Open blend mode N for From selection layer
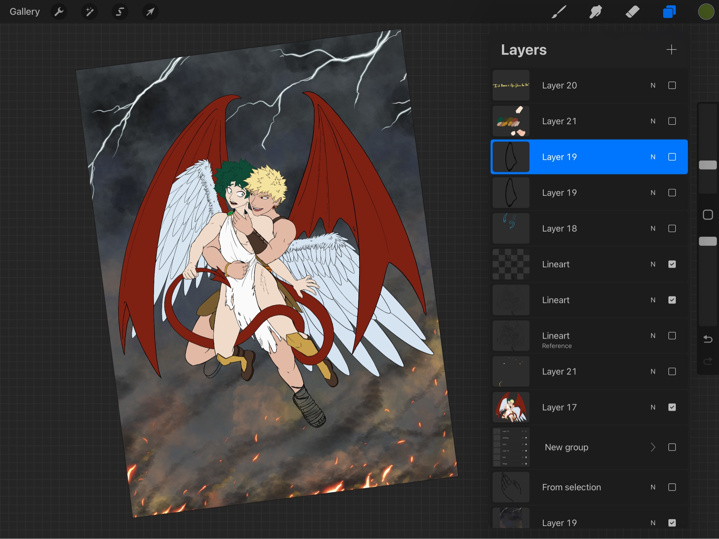Image resolution: width=719 pixels, height=539 pixels. click(653, 487)
